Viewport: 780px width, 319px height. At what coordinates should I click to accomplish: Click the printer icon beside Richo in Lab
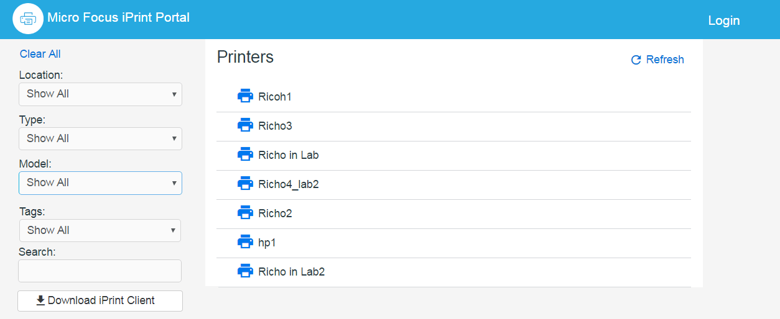246,155
